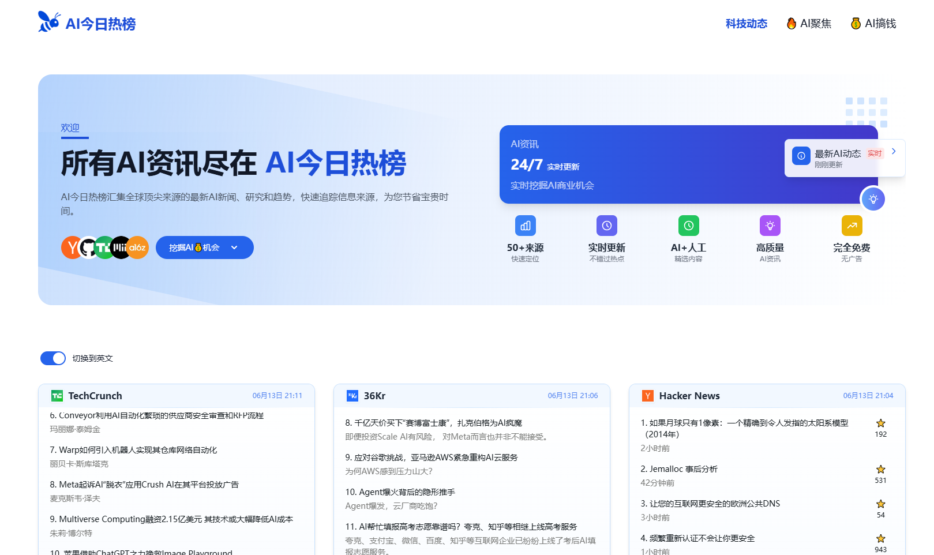
Task: Open the 36Kr source title
Action: click(x=374, y=396)
